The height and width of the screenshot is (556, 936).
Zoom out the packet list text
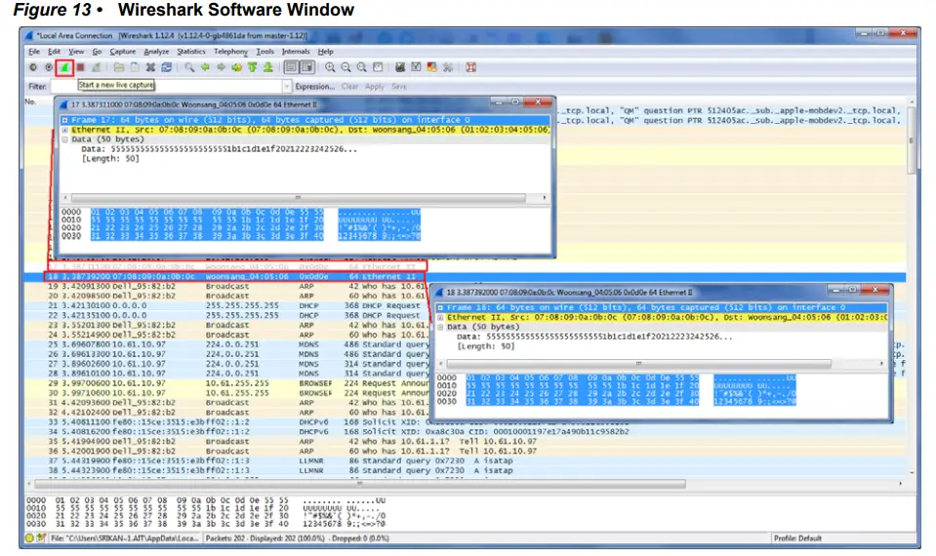point(346,67)
